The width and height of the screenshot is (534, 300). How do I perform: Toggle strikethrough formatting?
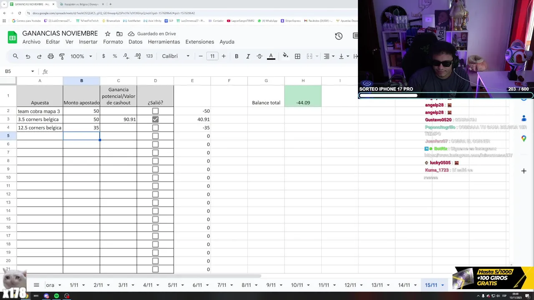tap(259, 56)
